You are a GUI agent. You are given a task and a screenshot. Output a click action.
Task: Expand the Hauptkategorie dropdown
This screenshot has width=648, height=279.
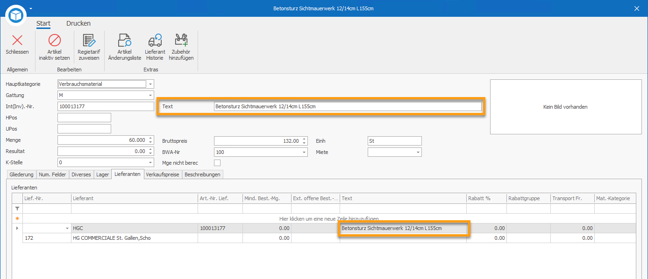click(150, 84)
